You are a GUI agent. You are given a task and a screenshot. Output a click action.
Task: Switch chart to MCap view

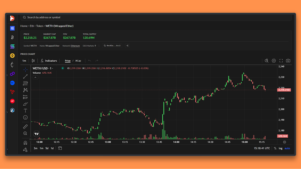click(x=78, y=61)
